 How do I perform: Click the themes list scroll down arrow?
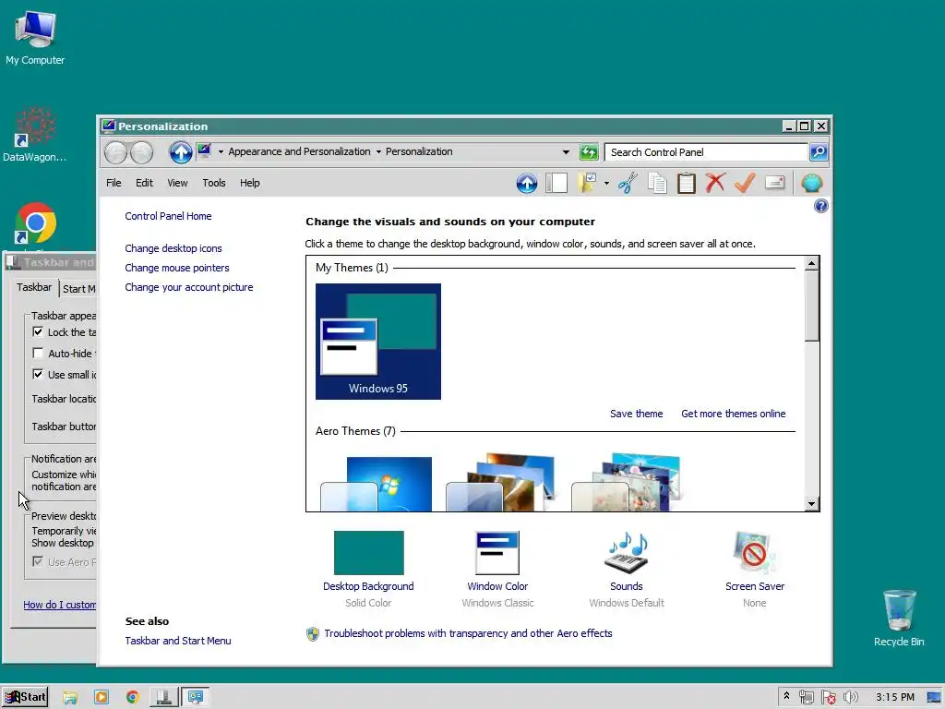click(x=811, y=504)
